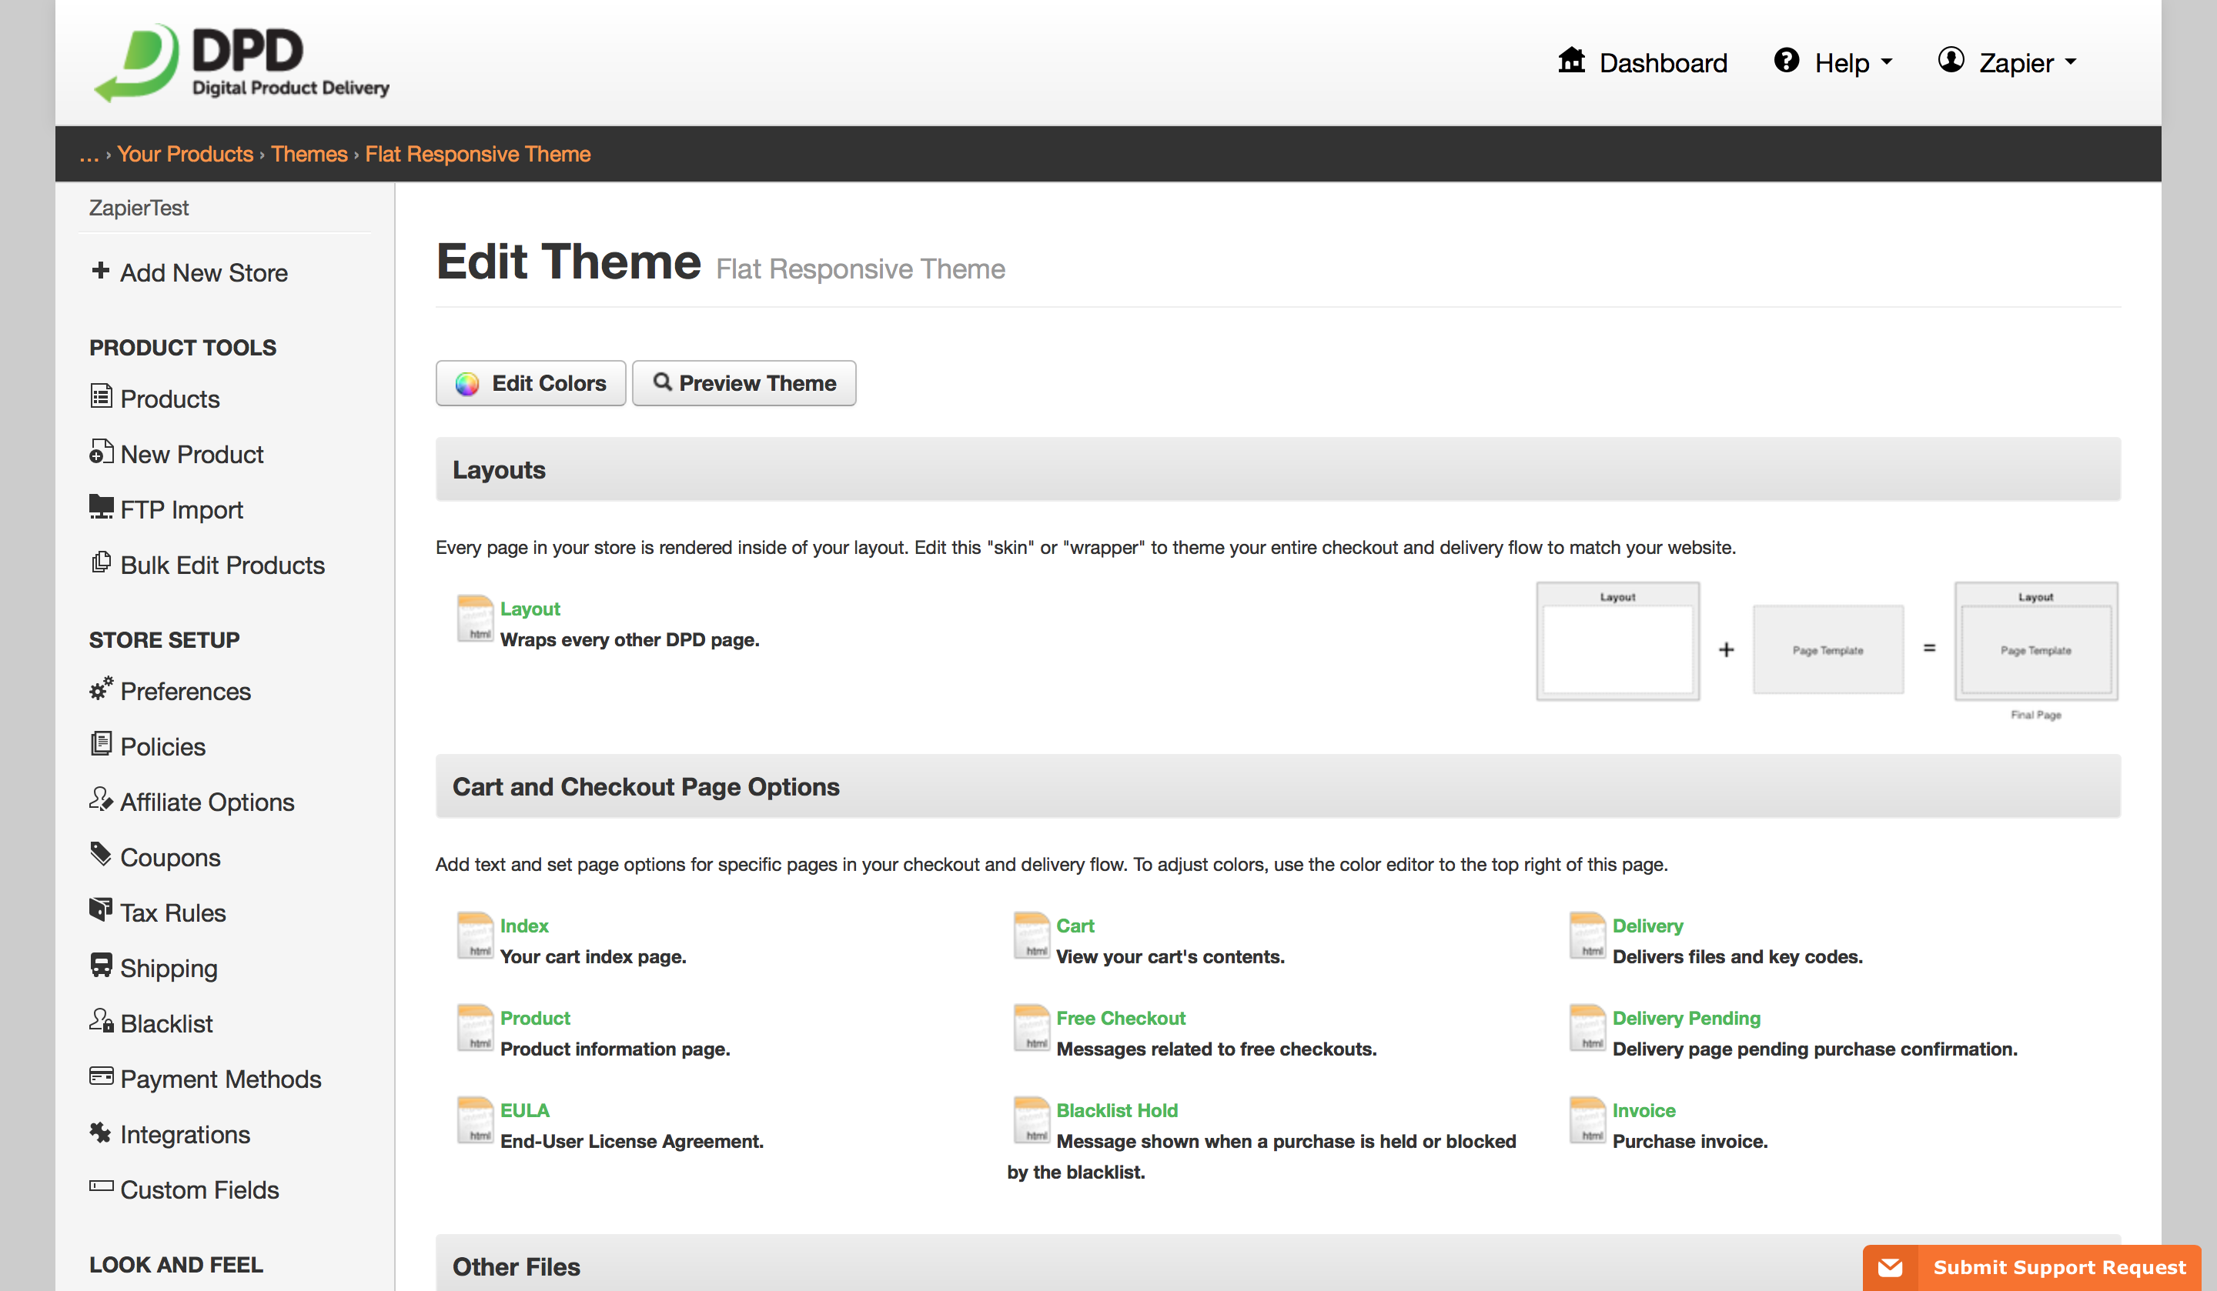The height and width of the screenshot is (1291, 2217).
Task: Click the Edit Colors button
Action: pos(530,383)
